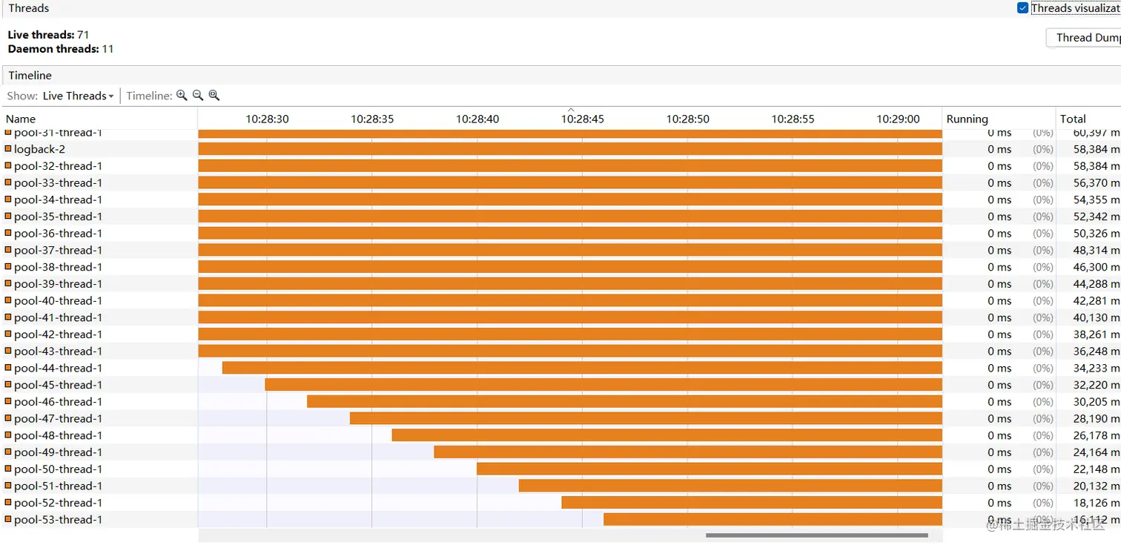Click the Live threads: 71 label

point(48,35)
